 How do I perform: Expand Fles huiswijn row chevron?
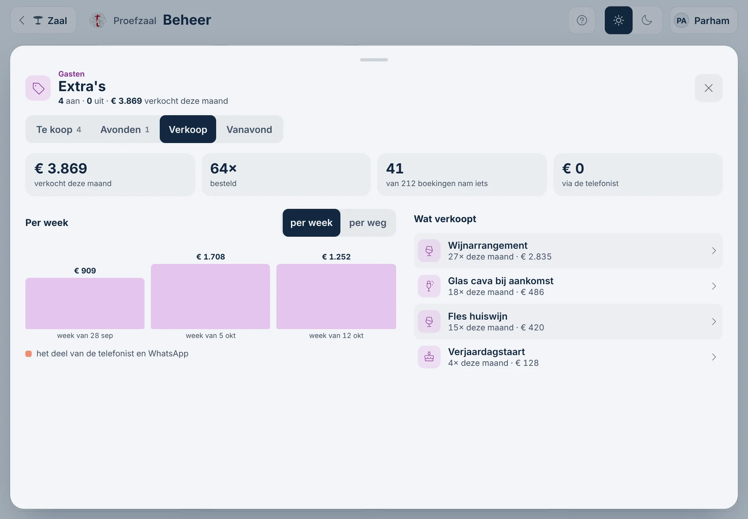[x=714, y=322]
